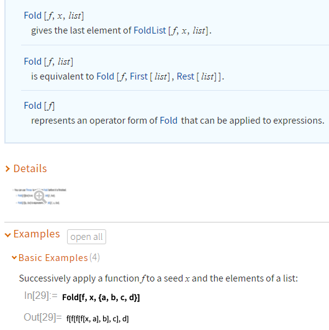Click the Out[29] cell label
This screenshot has width=329, height=330.
43,317
